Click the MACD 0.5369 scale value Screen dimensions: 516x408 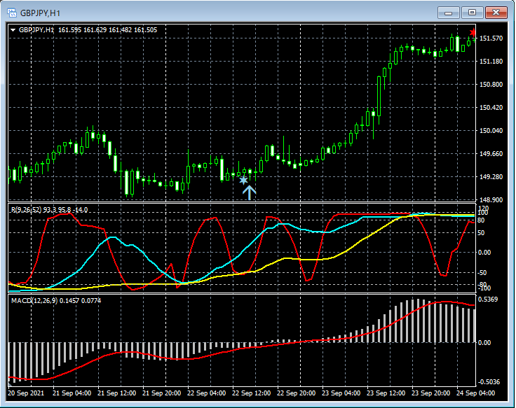coord(488,300)
